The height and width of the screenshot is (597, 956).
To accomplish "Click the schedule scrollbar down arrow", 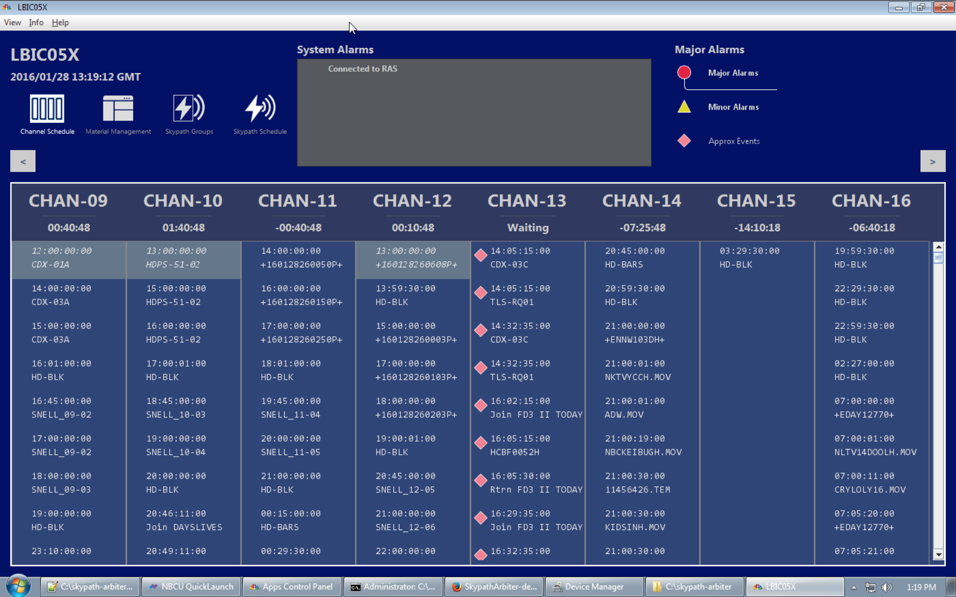I will click(939, 554).
